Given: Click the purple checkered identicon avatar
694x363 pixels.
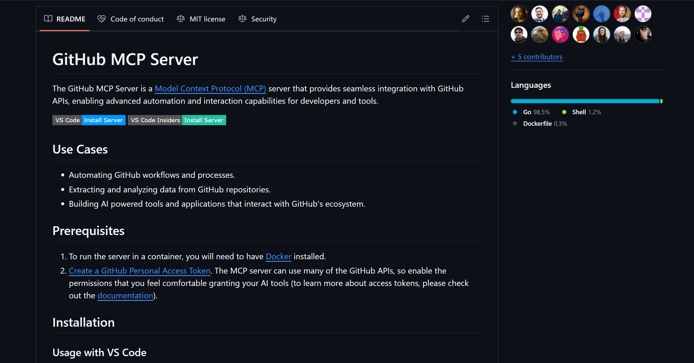Looking at the screenshot, I should pos(643,14).
